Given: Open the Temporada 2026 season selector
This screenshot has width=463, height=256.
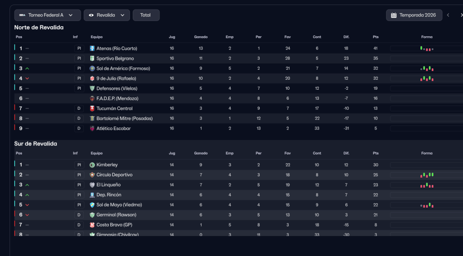Looking at the screenshot, I should tap(413, 15).
